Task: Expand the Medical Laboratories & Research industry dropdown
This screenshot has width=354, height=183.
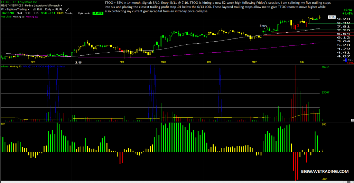Action: tap(44, 6)
